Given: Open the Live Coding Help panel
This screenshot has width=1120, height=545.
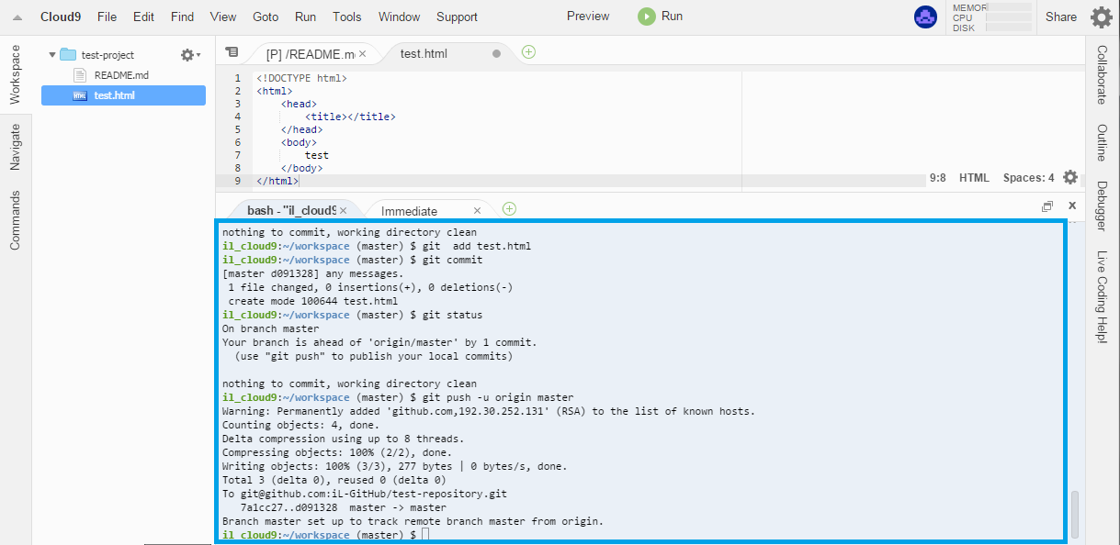Looking at the screenshot, I should point(1102,295).
